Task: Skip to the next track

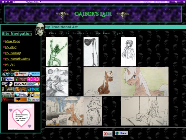Action: pyautogui.click(x=10, y=2)
